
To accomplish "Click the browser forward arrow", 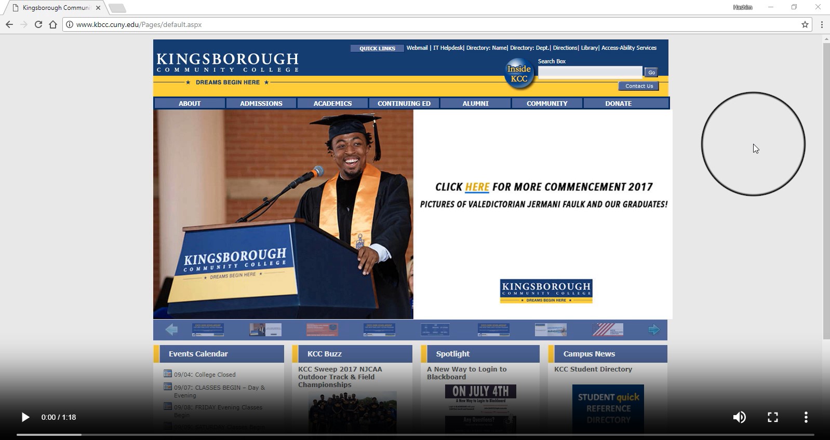I will click(24, 24).
